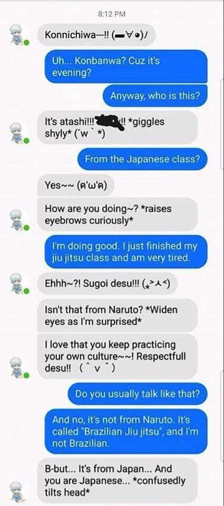Tap the 8:12 PM timestamp
The height and width of the screenshot is (506, 224).
pos(111,14)
